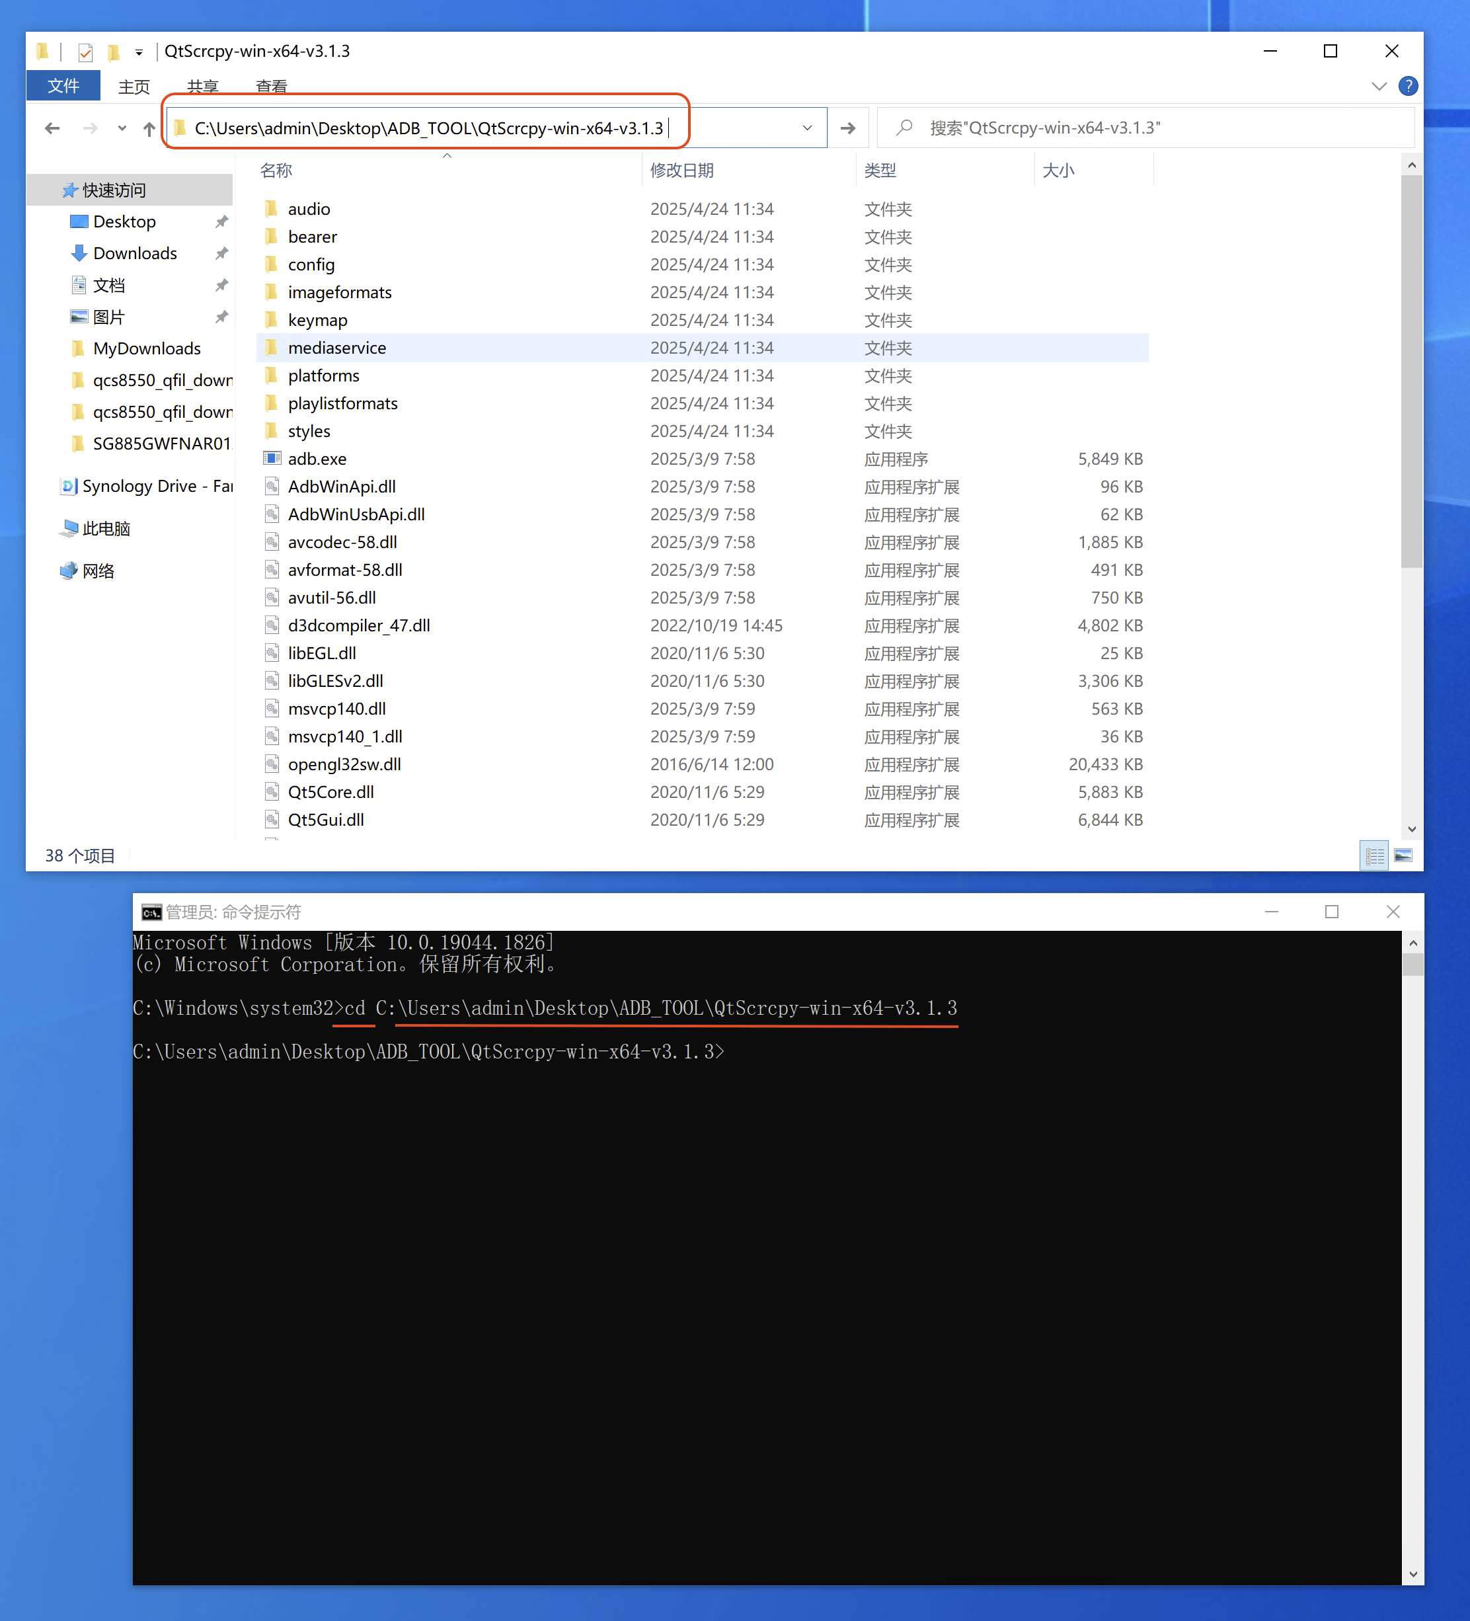Screen dimensions: 1470x1621
Task: Select the styles folder
Action: (x=309, y=431)
